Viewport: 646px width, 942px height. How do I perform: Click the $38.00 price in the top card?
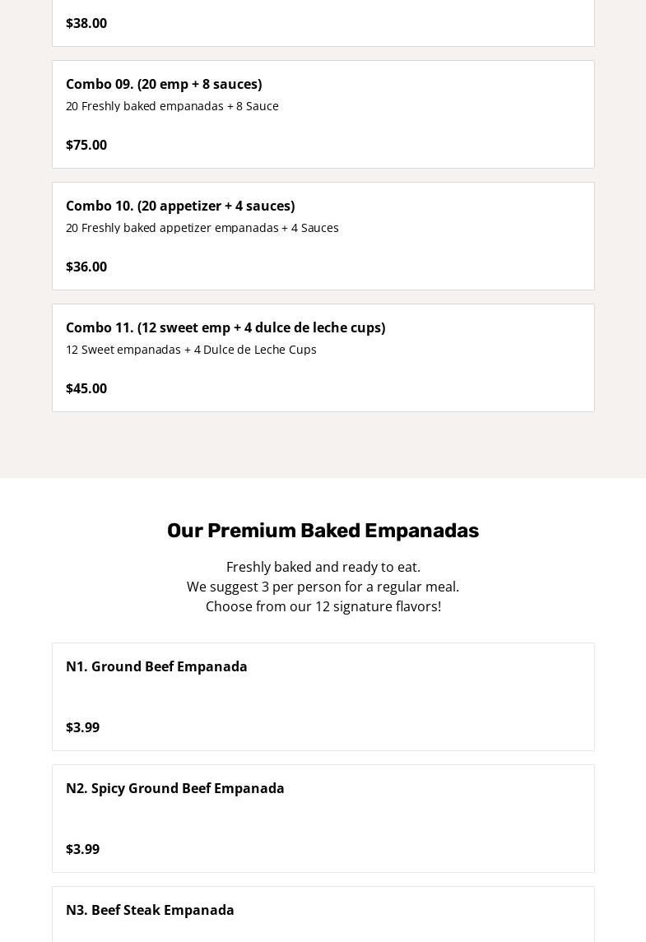coord(86,23)
